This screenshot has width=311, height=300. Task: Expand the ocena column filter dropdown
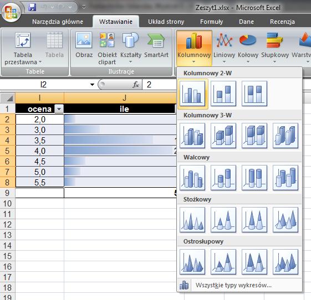(59, 109)
